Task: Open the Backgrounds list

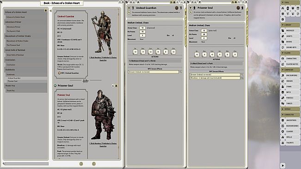Action: (x=290, y=126)
